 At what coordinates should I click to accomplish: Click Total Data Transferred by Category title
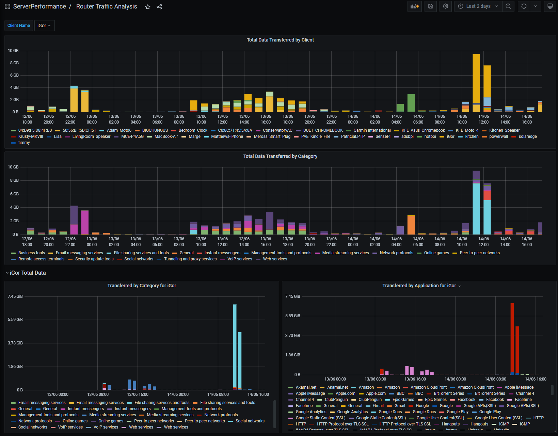click(280, 156)
